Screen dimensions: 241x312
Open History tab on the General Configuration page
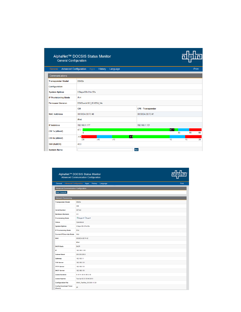102,69
